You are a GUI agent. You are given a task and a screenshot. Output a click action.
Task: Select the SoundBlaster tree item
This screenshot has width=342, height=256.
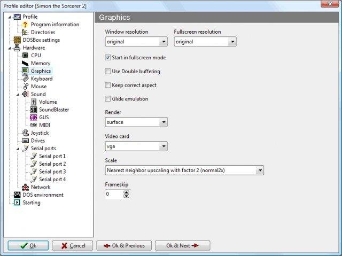54,110
